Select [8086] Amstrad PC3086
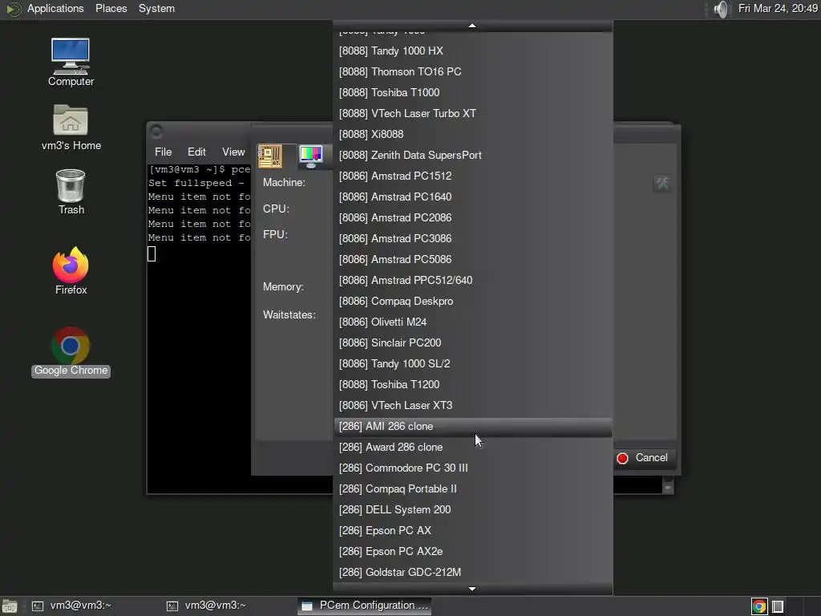 click(x=473, y=239)
